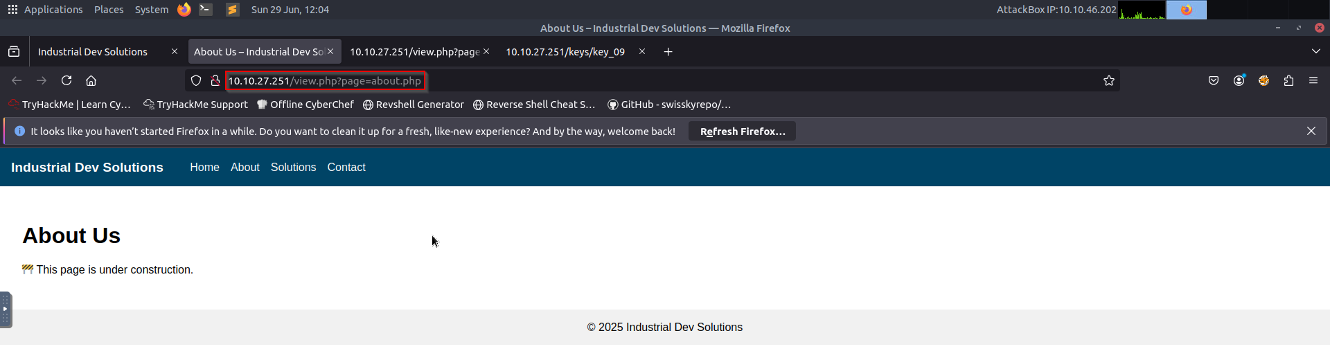The image size is (1330, 358).
Task: Open Save to Pocket icon
Action: pyautogui.click(x=1213, y=80)
